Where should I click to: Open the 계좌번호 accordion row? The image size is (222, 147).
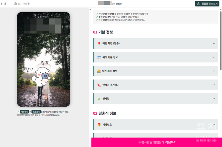pyautogui.click(x=155, y=125)
